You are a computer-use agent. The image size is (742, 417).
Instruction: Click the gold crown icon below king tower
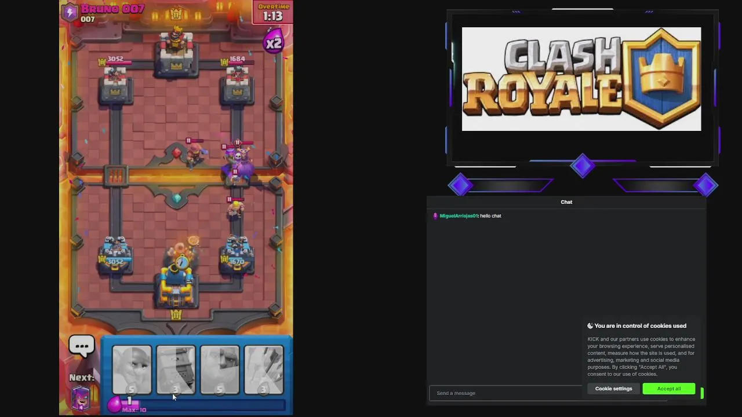click(176, 314)
